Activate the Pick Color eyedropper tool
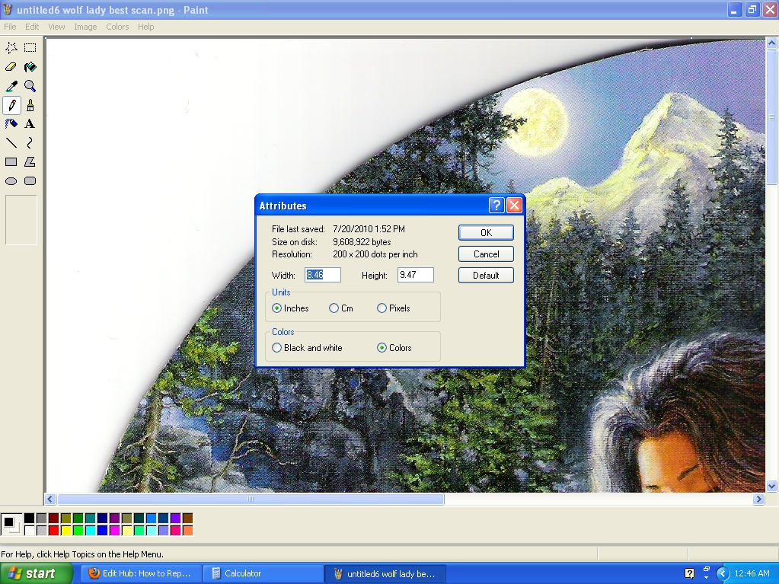 tap(11, 86)
